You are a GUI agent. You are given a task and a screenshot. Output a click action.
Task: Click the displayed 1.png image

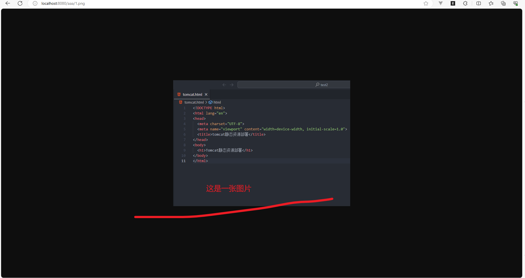262,143
